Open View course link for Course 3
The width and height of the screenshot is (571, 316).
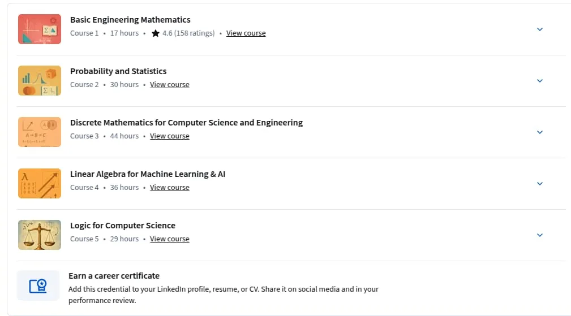(x=170, y=136)
